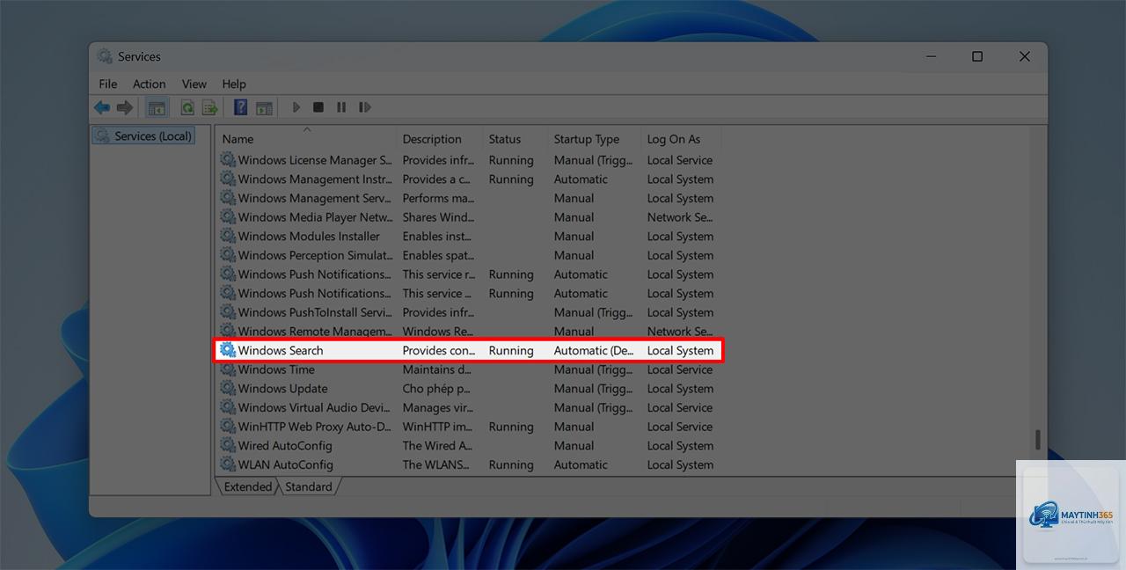1126x570 pixels.
Task: Click Running status of WLAN AutoConfig
Action: pos(511,464)
